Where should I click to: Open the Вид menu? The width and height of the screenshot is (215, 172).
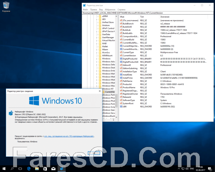tap(101, 10)
